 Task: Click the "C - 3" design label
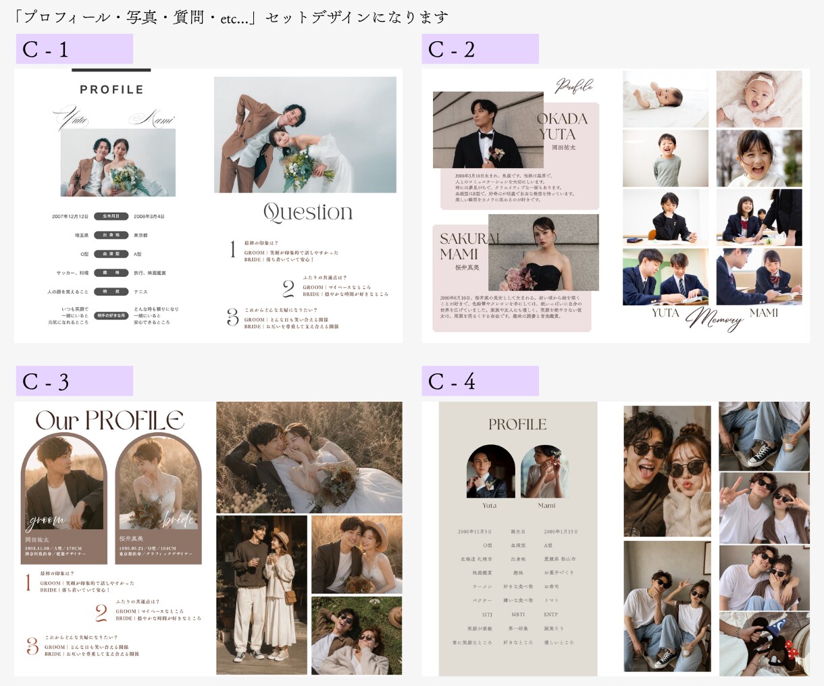[x=74, y=381]
